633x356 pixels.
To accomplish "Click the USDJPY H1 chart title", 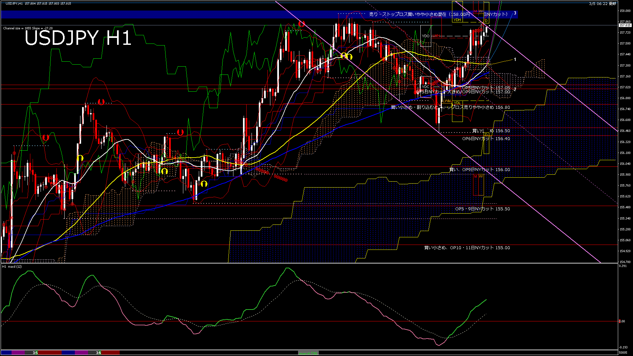I will 78,38.
